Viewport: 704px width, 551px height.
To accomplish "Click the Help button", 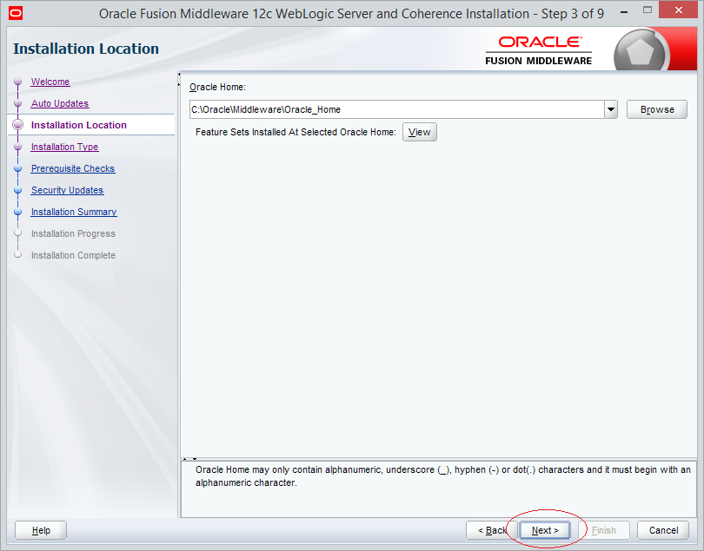I will [41, 530].
